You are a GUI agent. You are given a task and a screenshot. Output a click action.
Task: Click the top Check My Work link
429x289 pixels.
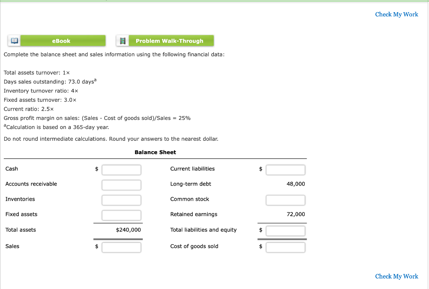[x=396, y=14]
